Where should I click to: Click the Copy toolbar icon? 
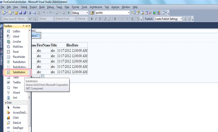tap(34, 13)
